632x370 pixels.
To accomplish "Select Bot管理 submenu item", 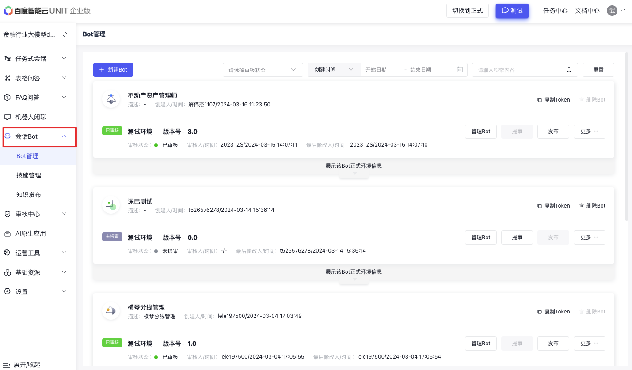I will tap(38, 156).
